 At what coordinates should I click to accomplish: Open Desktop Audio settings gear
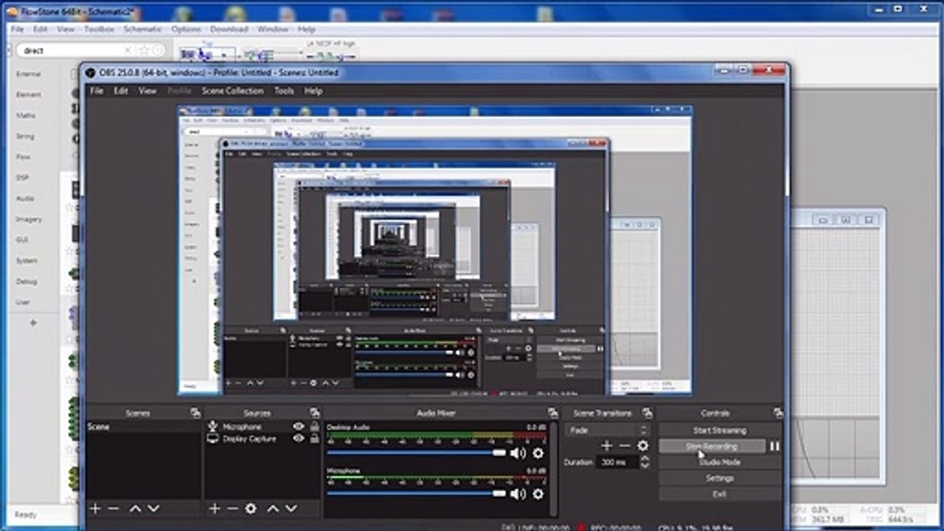[538, 453]
